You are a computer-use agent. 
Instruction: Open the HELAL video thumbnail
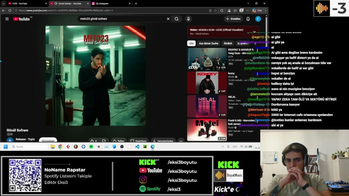coord(207,106)
